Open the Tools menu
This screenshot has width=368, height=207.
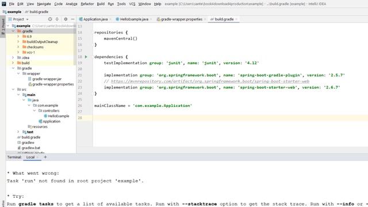click(x=121, y=4)
